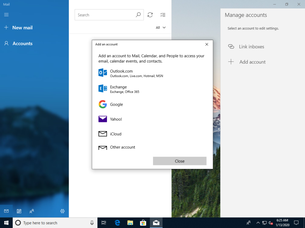Screen dimensions: 305x228
Task: Launch Microsoft Edge from the taskbar
Action: [x=117, y=223]
